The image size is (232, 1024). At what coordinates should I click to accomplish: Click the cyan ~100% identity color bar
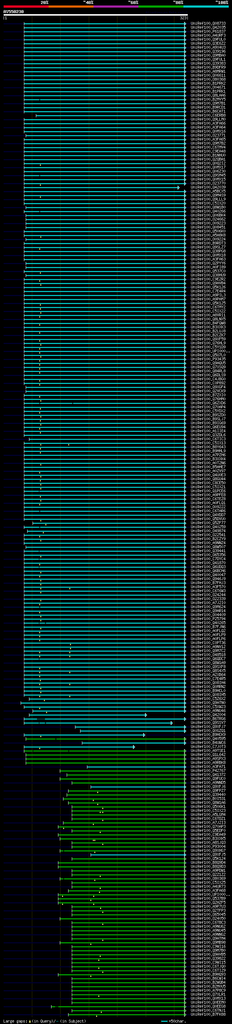tap(206, 7)
